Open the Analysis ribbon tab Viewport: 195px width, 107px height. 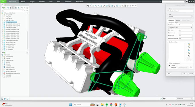click(32, 2)
